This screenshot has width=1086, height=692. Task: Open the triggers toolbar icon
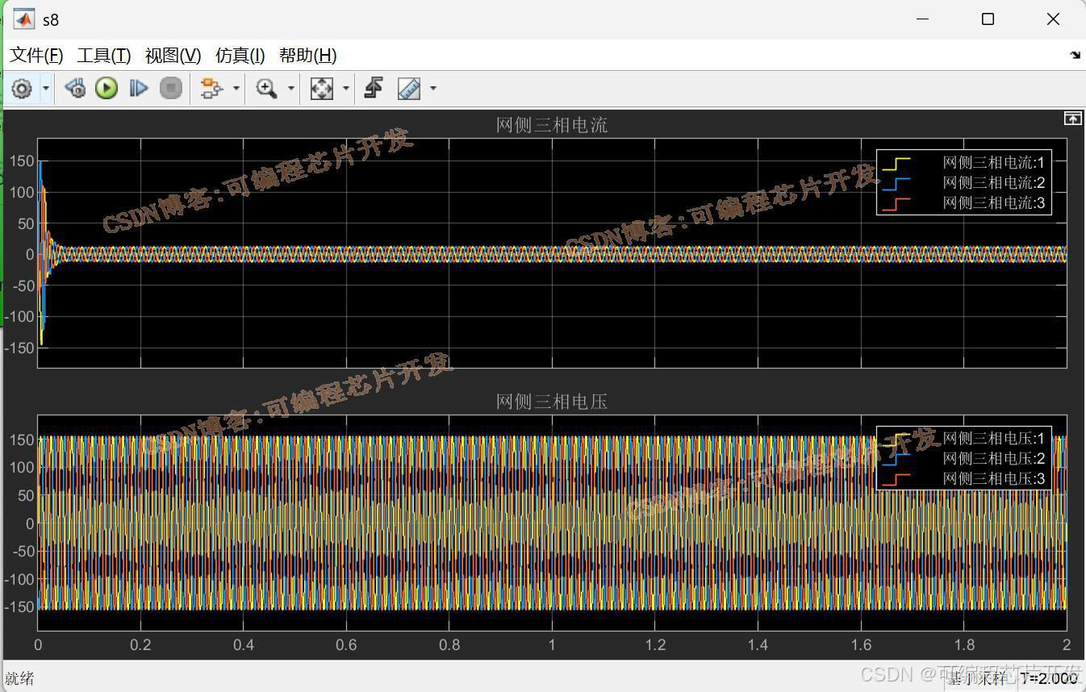point(374,88)
